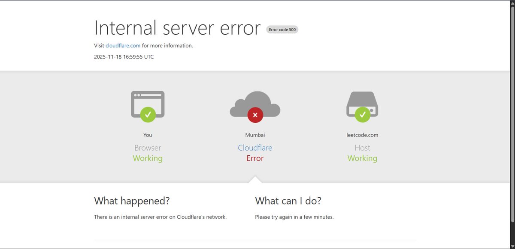This screenshot has height=249, width=515.
Task: Click the 'Host' label
Action: point(362,148)
